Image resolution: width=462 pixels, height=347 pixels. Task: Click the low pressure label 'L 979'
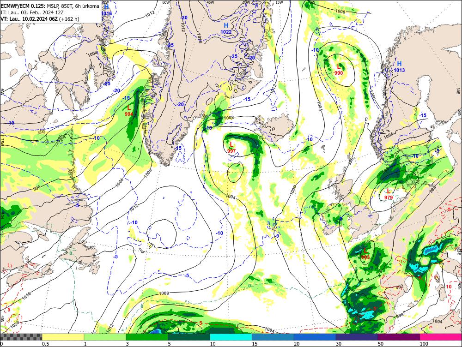(389, 195)
